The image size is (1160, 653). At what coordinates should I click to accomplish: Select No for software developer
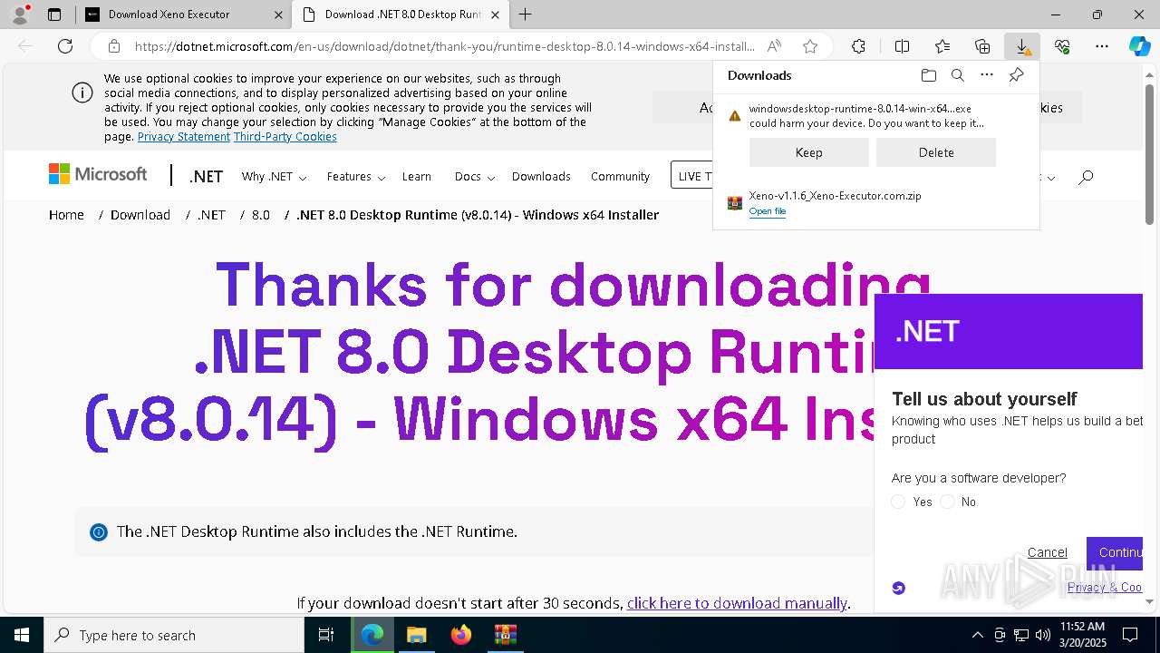[x=947, y=502]
